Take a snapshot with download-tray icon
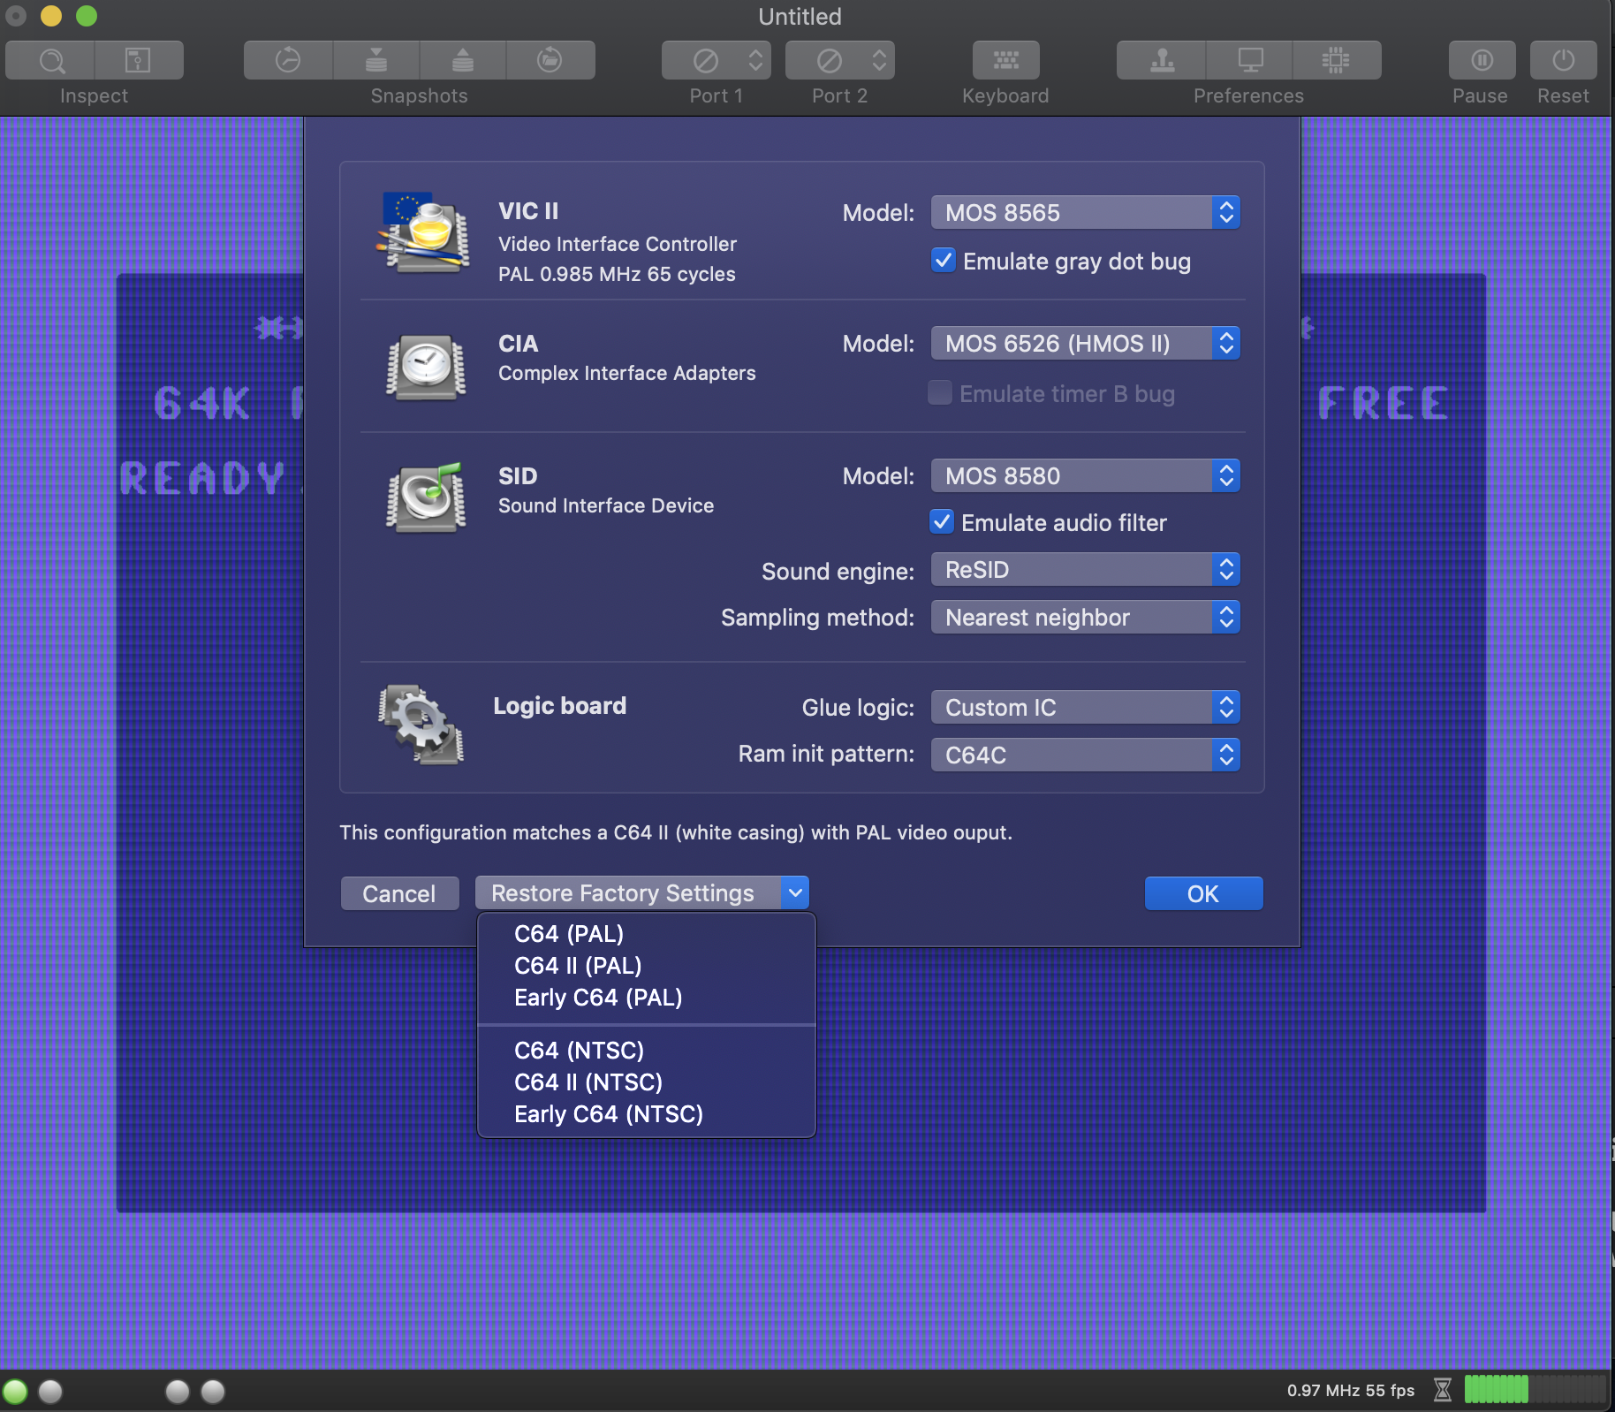 [x=376, y=60]
